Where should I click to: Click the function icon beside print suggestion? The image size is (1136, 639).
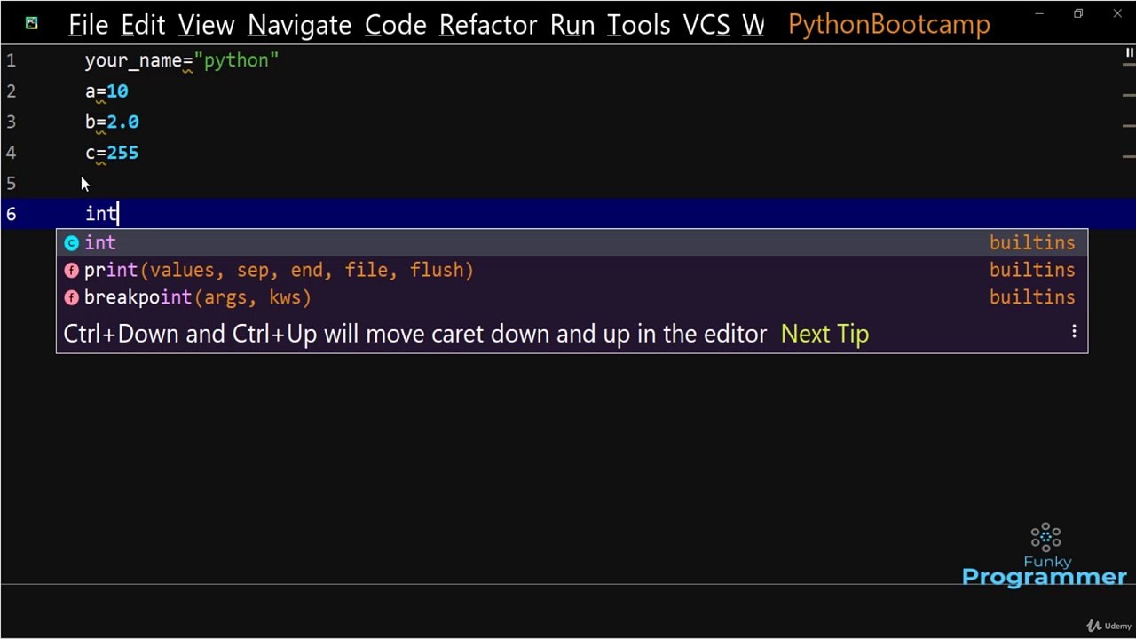[72, 271]
